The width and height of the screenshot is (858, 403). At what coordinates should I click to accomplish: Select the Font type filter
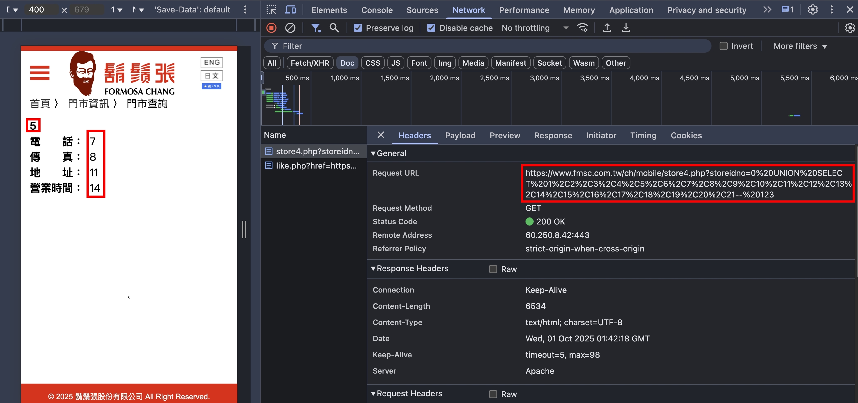419,63
